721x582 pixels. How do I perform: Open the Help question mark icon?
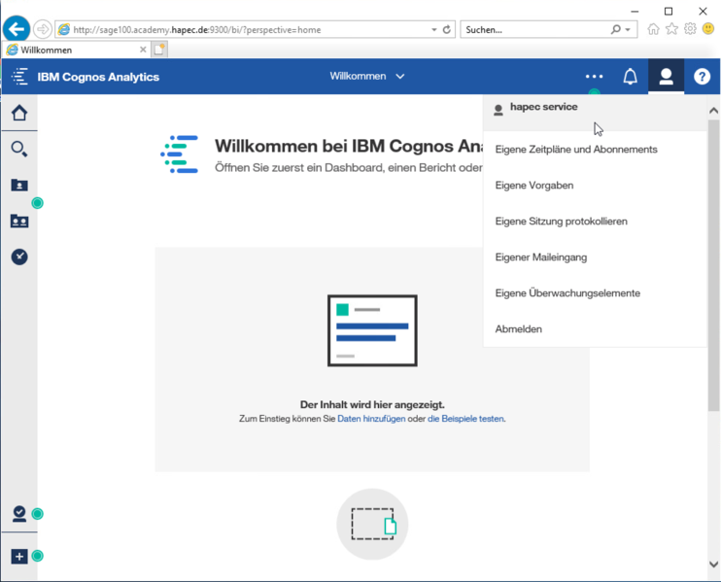click(702, 77)
